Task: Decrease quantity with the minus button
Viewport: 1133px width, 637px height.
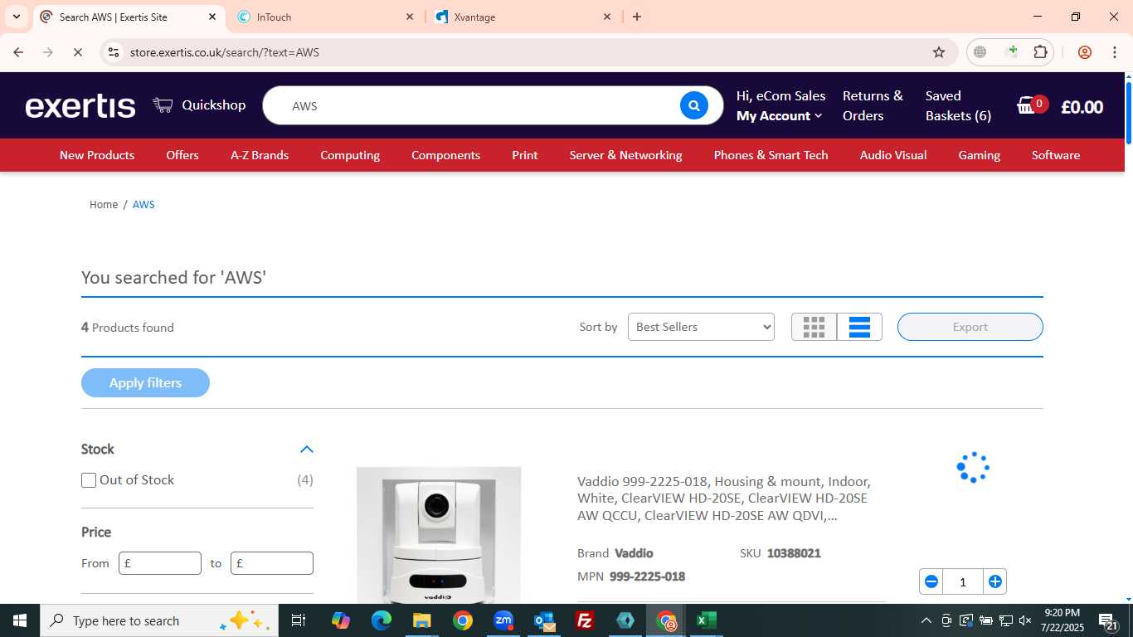Action: [x=931, y=581]
